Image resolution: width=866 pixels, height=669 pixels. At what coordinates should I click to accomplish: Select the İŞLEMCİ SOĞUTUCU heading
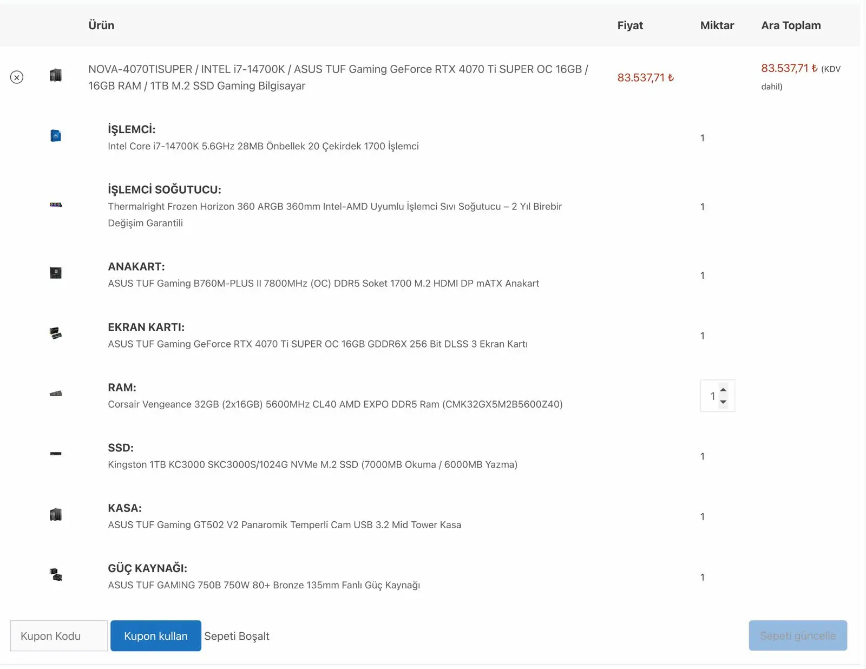point(165,189)
